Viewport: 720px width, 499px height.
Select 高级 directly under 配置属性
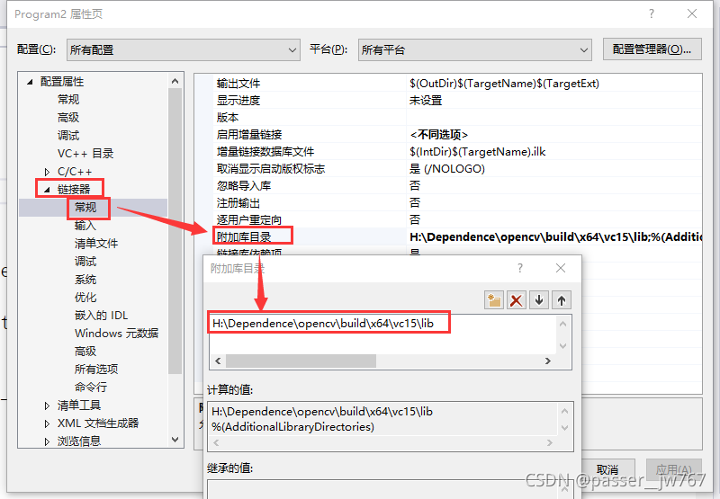click(x=68, y=118)
